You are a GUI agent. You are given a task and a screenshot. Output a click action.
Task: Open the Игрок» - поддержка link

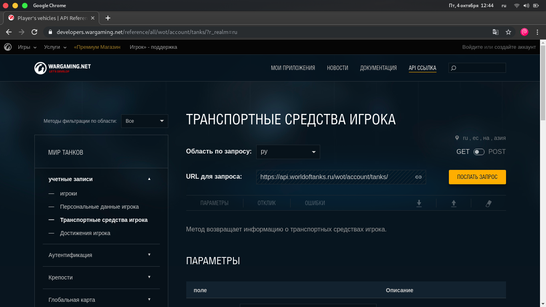pyautogui.click(x=153, y=47)
